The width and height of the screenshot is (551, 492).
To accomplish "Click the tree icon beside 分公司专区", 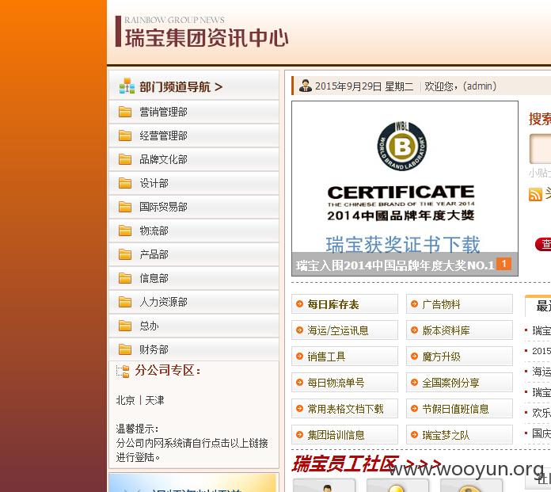I will pyautogui.click(x=123, y=371).
